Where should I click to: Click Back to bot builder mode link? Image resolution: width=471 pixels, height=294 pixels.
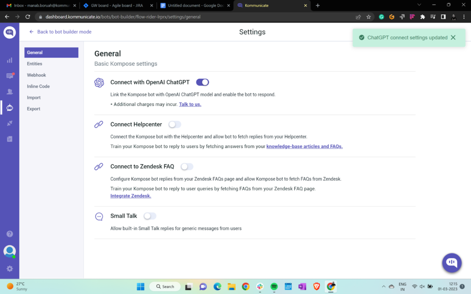click(60, 32)
